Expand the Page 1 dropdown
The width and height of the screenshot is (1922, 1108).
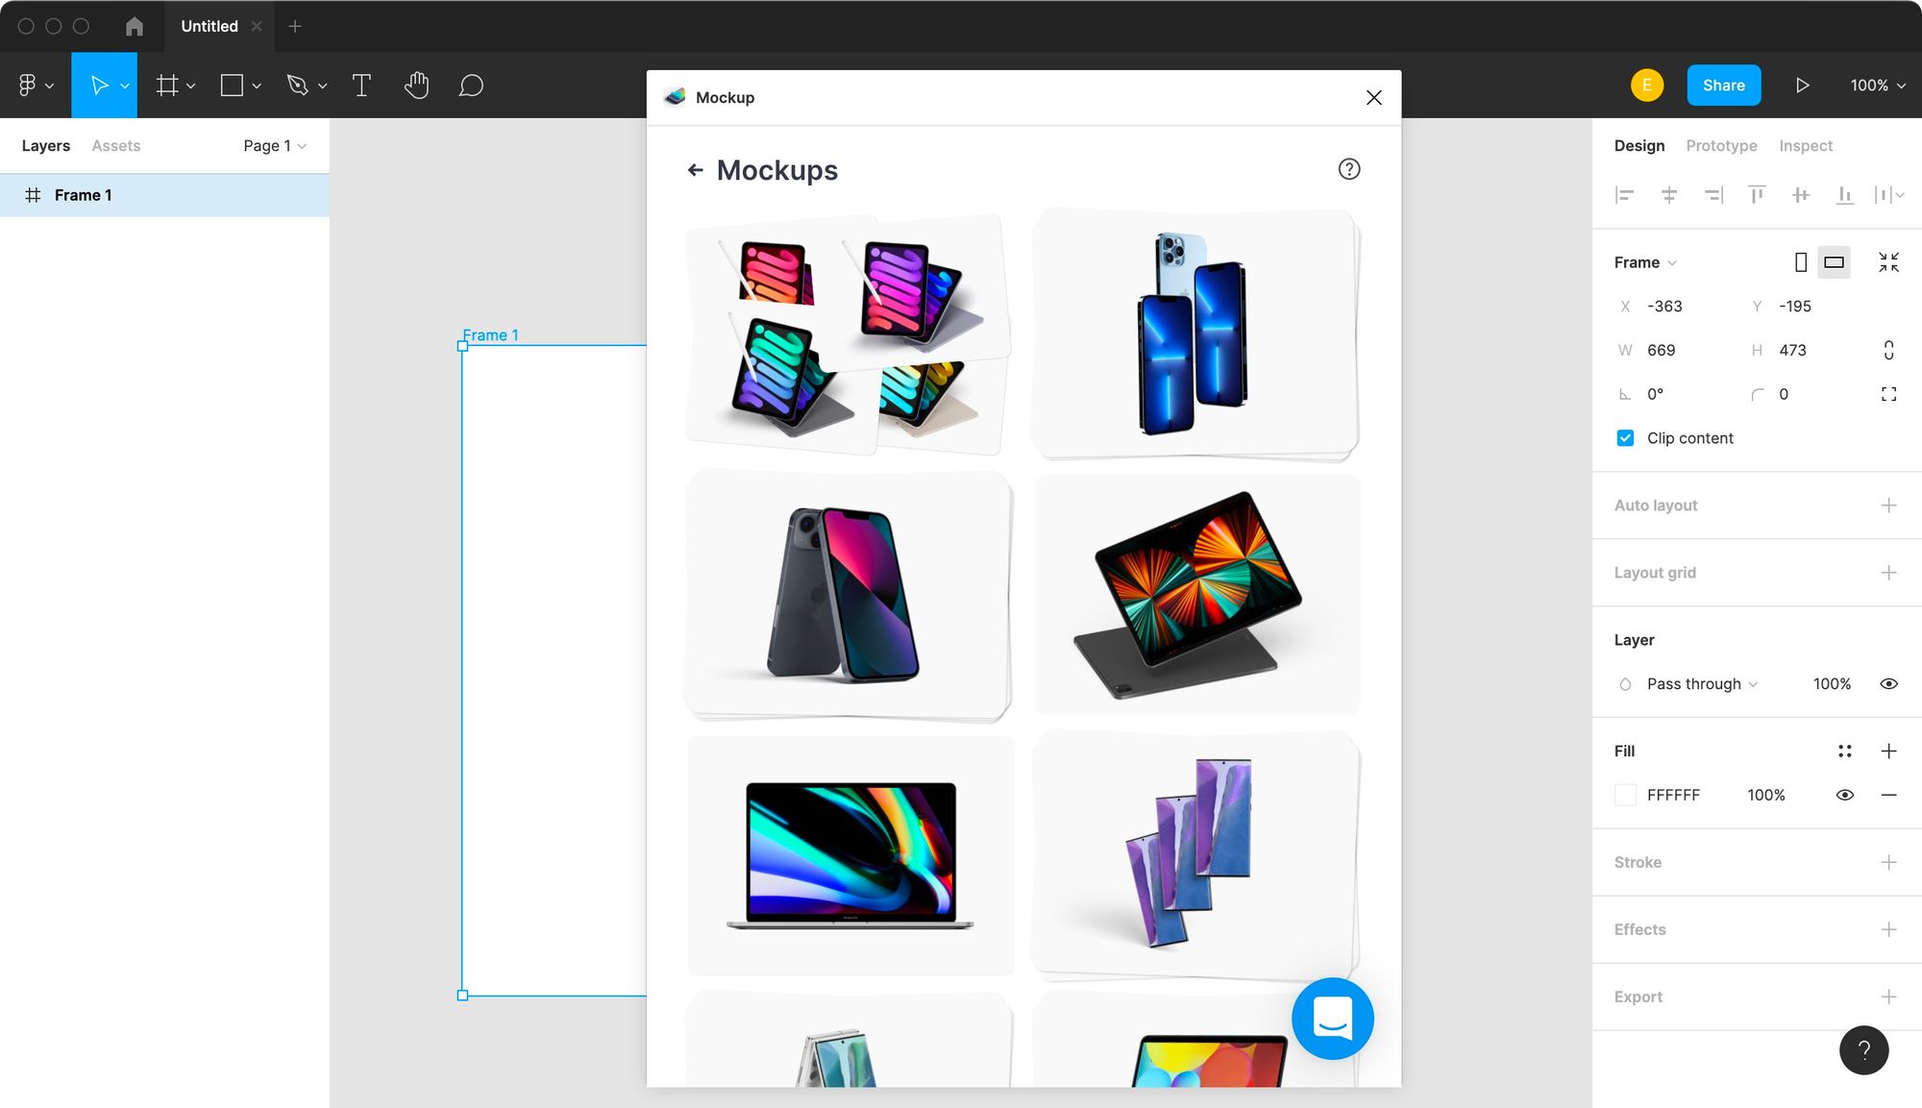pos(274,146)
